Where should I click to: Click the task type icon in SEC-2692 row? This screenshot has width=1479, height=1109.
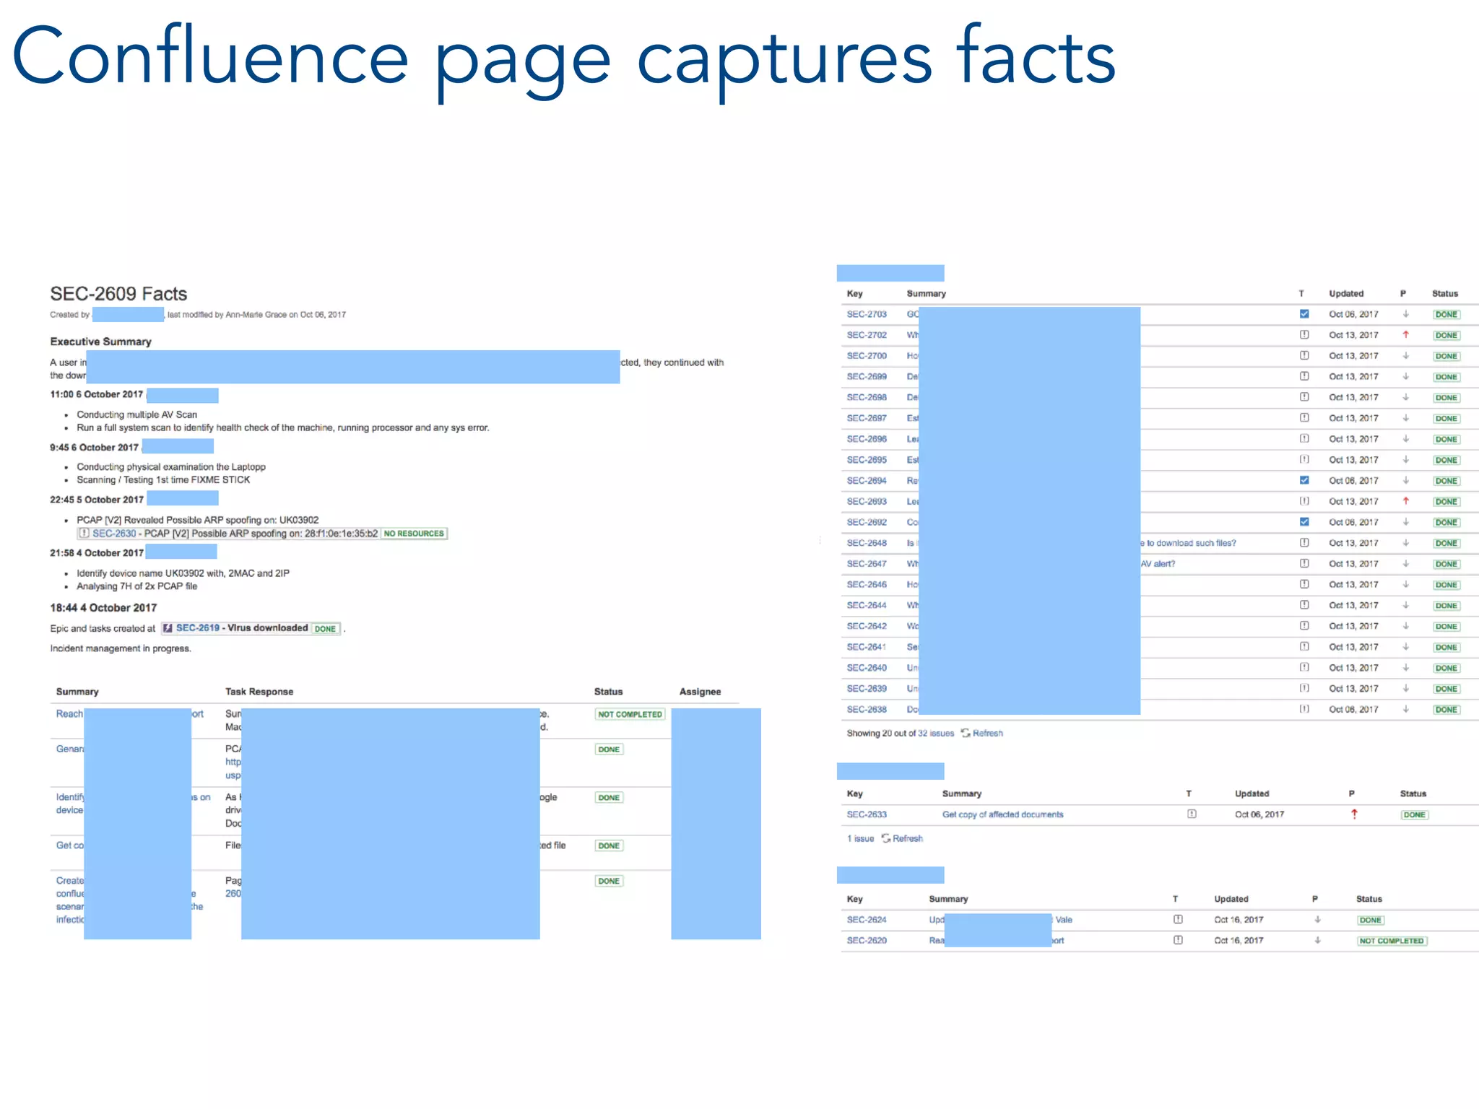point(1304,522)
